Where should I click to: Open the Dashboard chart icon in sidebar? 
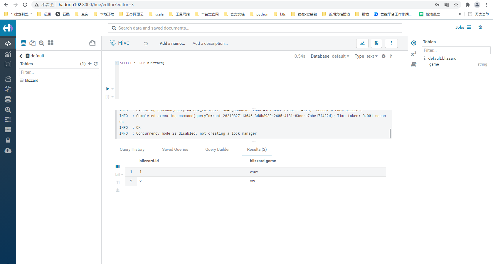tap(8, 54)
